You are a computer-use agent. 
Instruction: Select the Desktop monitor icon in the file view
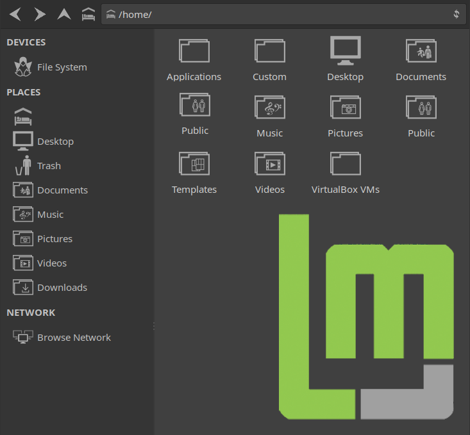coord(346,51)
